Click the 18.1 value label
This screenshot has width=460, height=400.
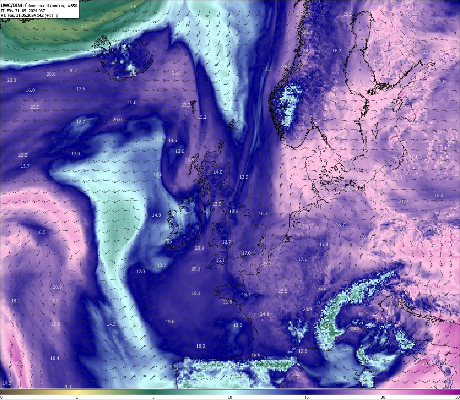[x=15, y=301]
